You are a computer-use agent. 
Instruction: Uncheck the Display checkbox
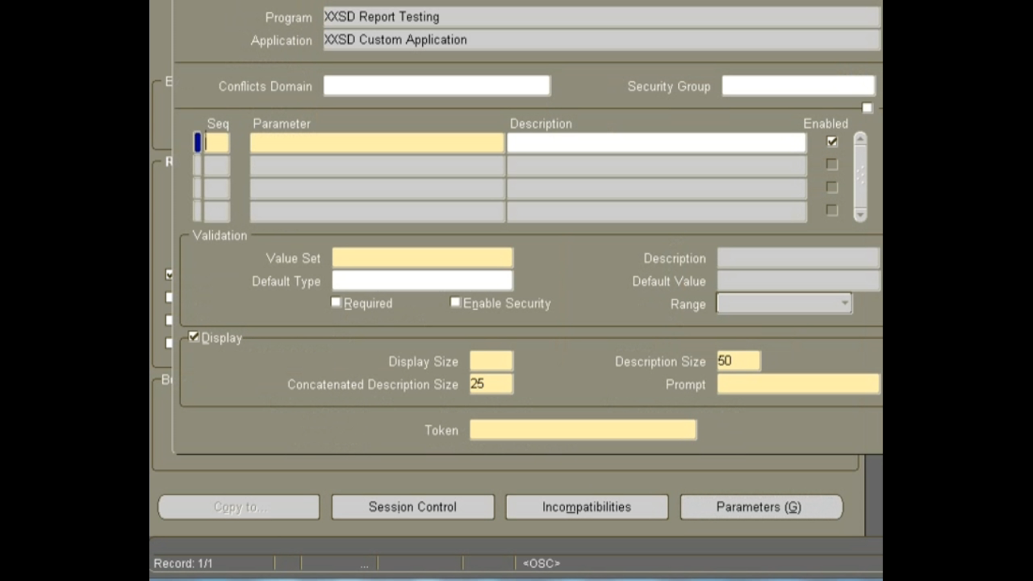(x=194, y=336)
